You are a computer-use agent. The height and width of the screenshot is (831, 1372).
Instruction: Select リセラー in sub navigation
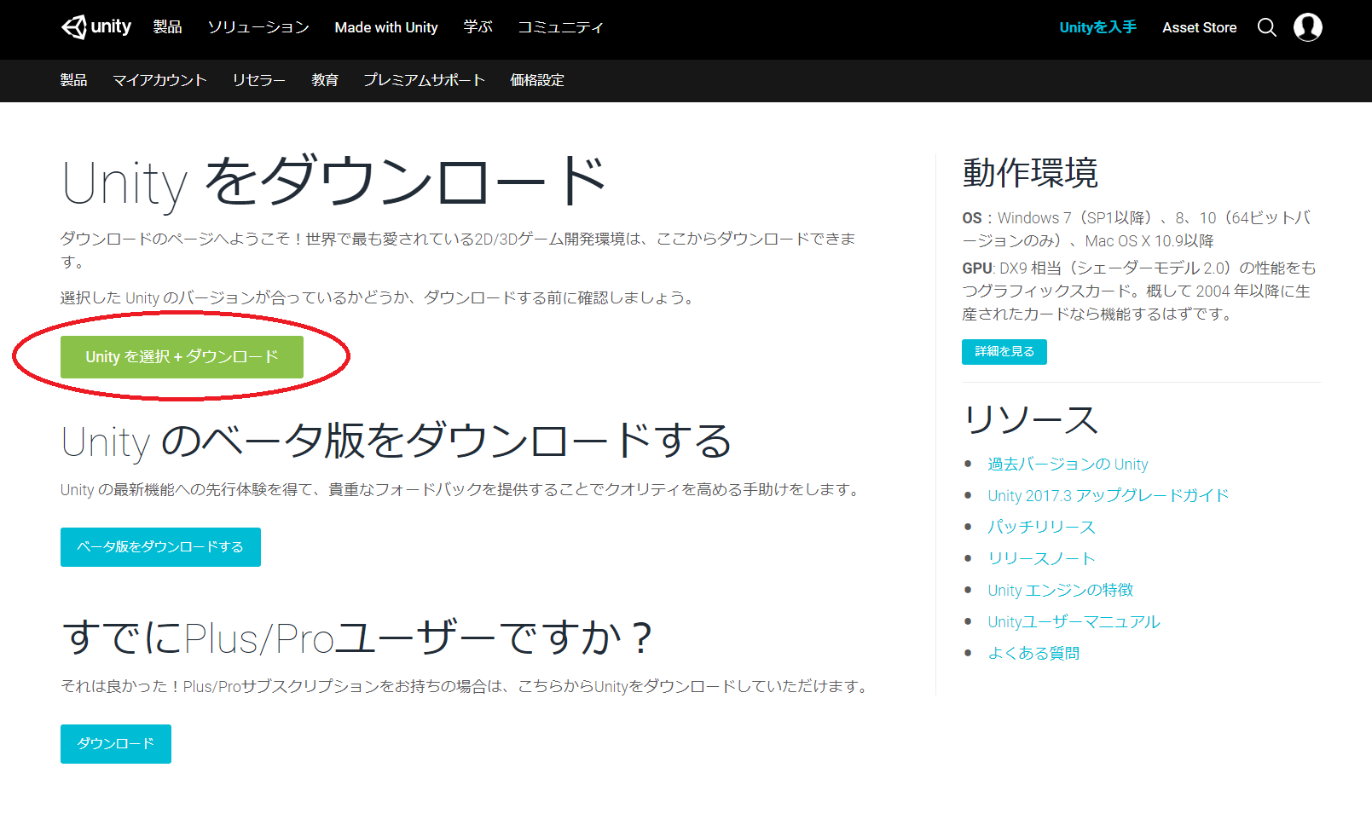(258, 80)
